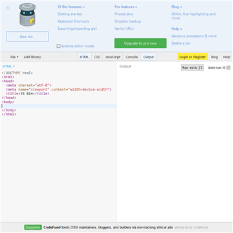Open the File dropdown menu
The width and height of the screenshot is (233, 233).
[x=14, y=57]
